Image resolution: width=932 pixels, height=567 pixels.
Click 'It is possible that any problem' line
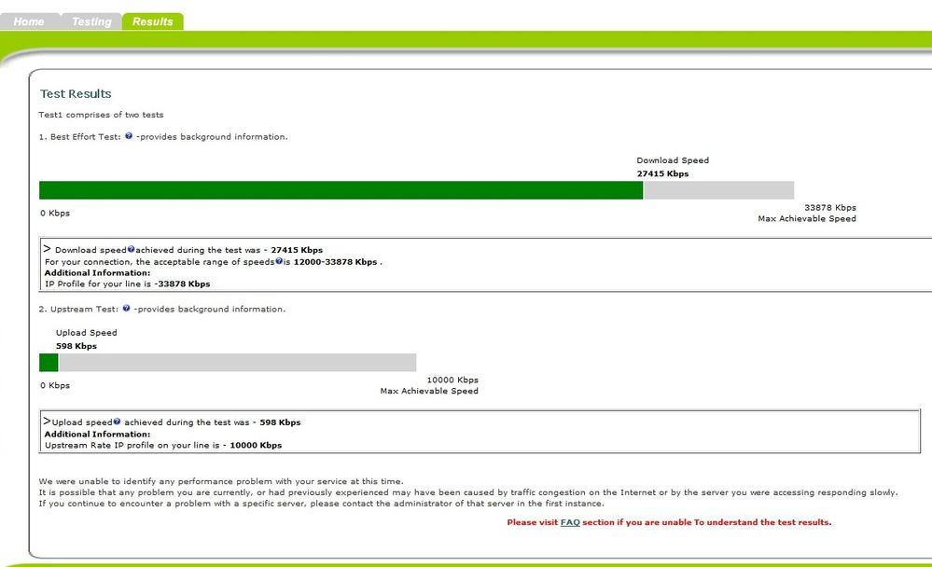click(x=468, y=492)
